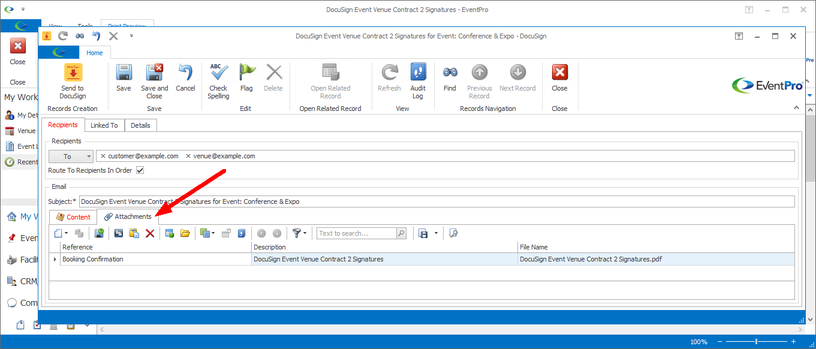Open the Linked To tab

[x=104, y=125]
